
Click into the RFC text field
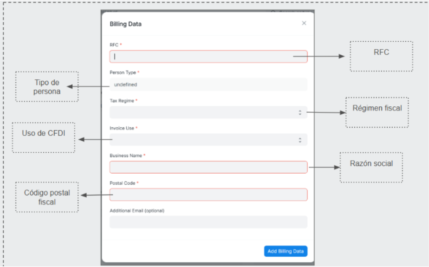(x=208, y=57)
